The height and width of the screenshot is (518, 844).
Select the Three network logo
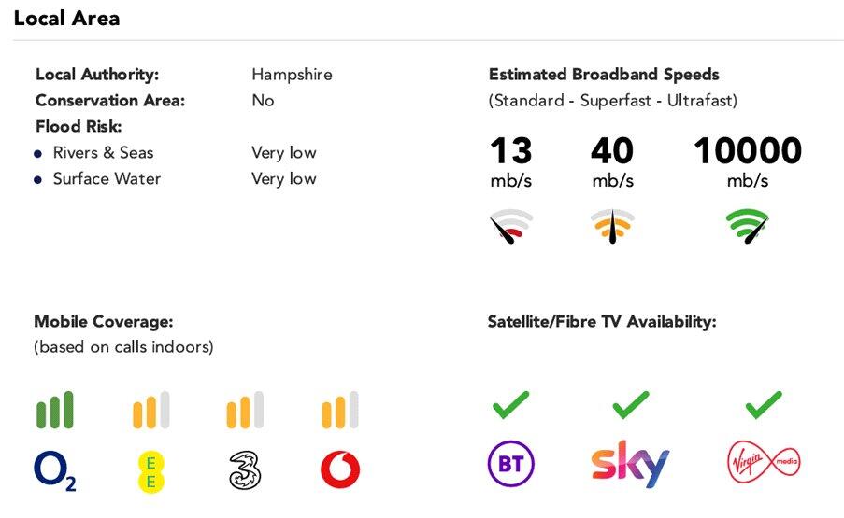tap(244, 470)
